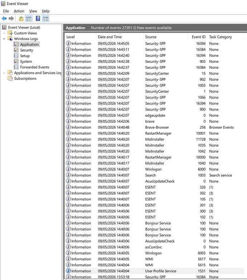Click the MsiInstaller 11728 event row
This screenshot has height=280, width=247.
click(x=154, y=139)
